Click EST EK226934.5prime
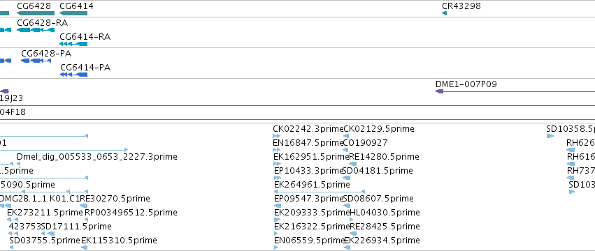Viewport: 595px width, 251px height. pos(382,241)
